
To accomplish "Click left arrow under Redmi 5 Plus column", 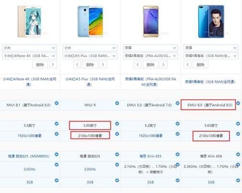I will tap(77, 65).
